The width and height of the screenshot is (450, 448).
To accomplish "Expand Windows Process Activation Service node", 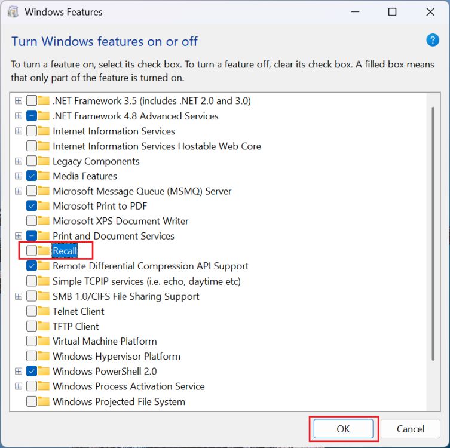I will [x=19, y=386].
